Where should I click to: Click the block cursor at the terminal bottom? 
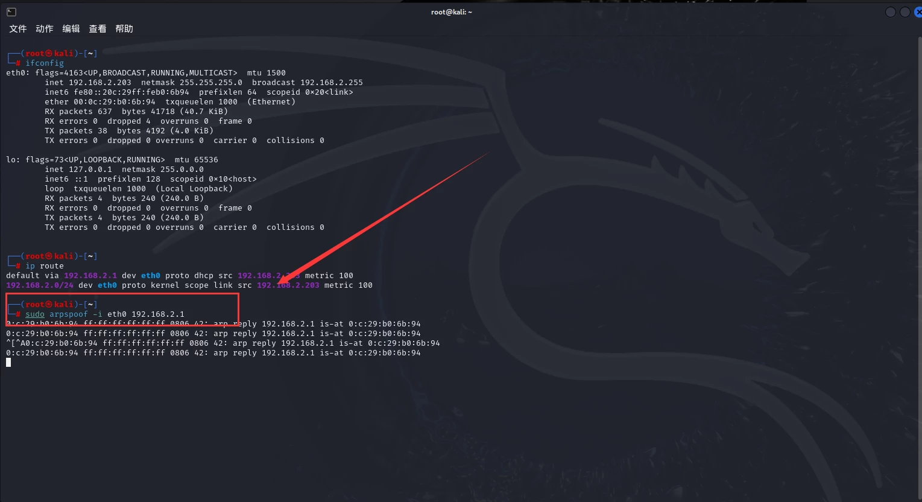click(x=8, y=362)
